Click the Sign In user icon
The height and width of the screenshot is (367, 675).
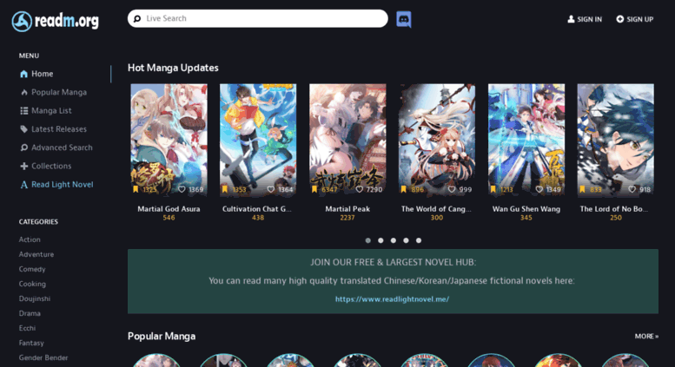[x=571, y=19]
